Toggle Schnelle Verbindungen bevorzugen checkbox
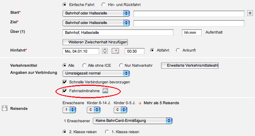Screen dimensions: 255x136 [x=65, y=82]
